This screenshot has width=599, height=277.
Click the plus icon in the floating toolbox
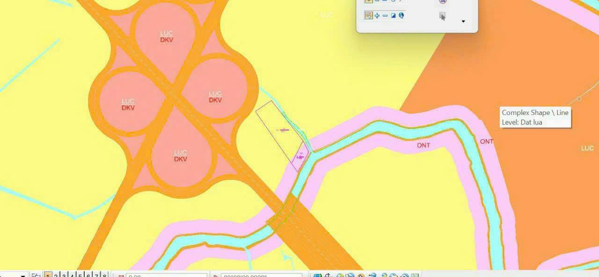377,15
